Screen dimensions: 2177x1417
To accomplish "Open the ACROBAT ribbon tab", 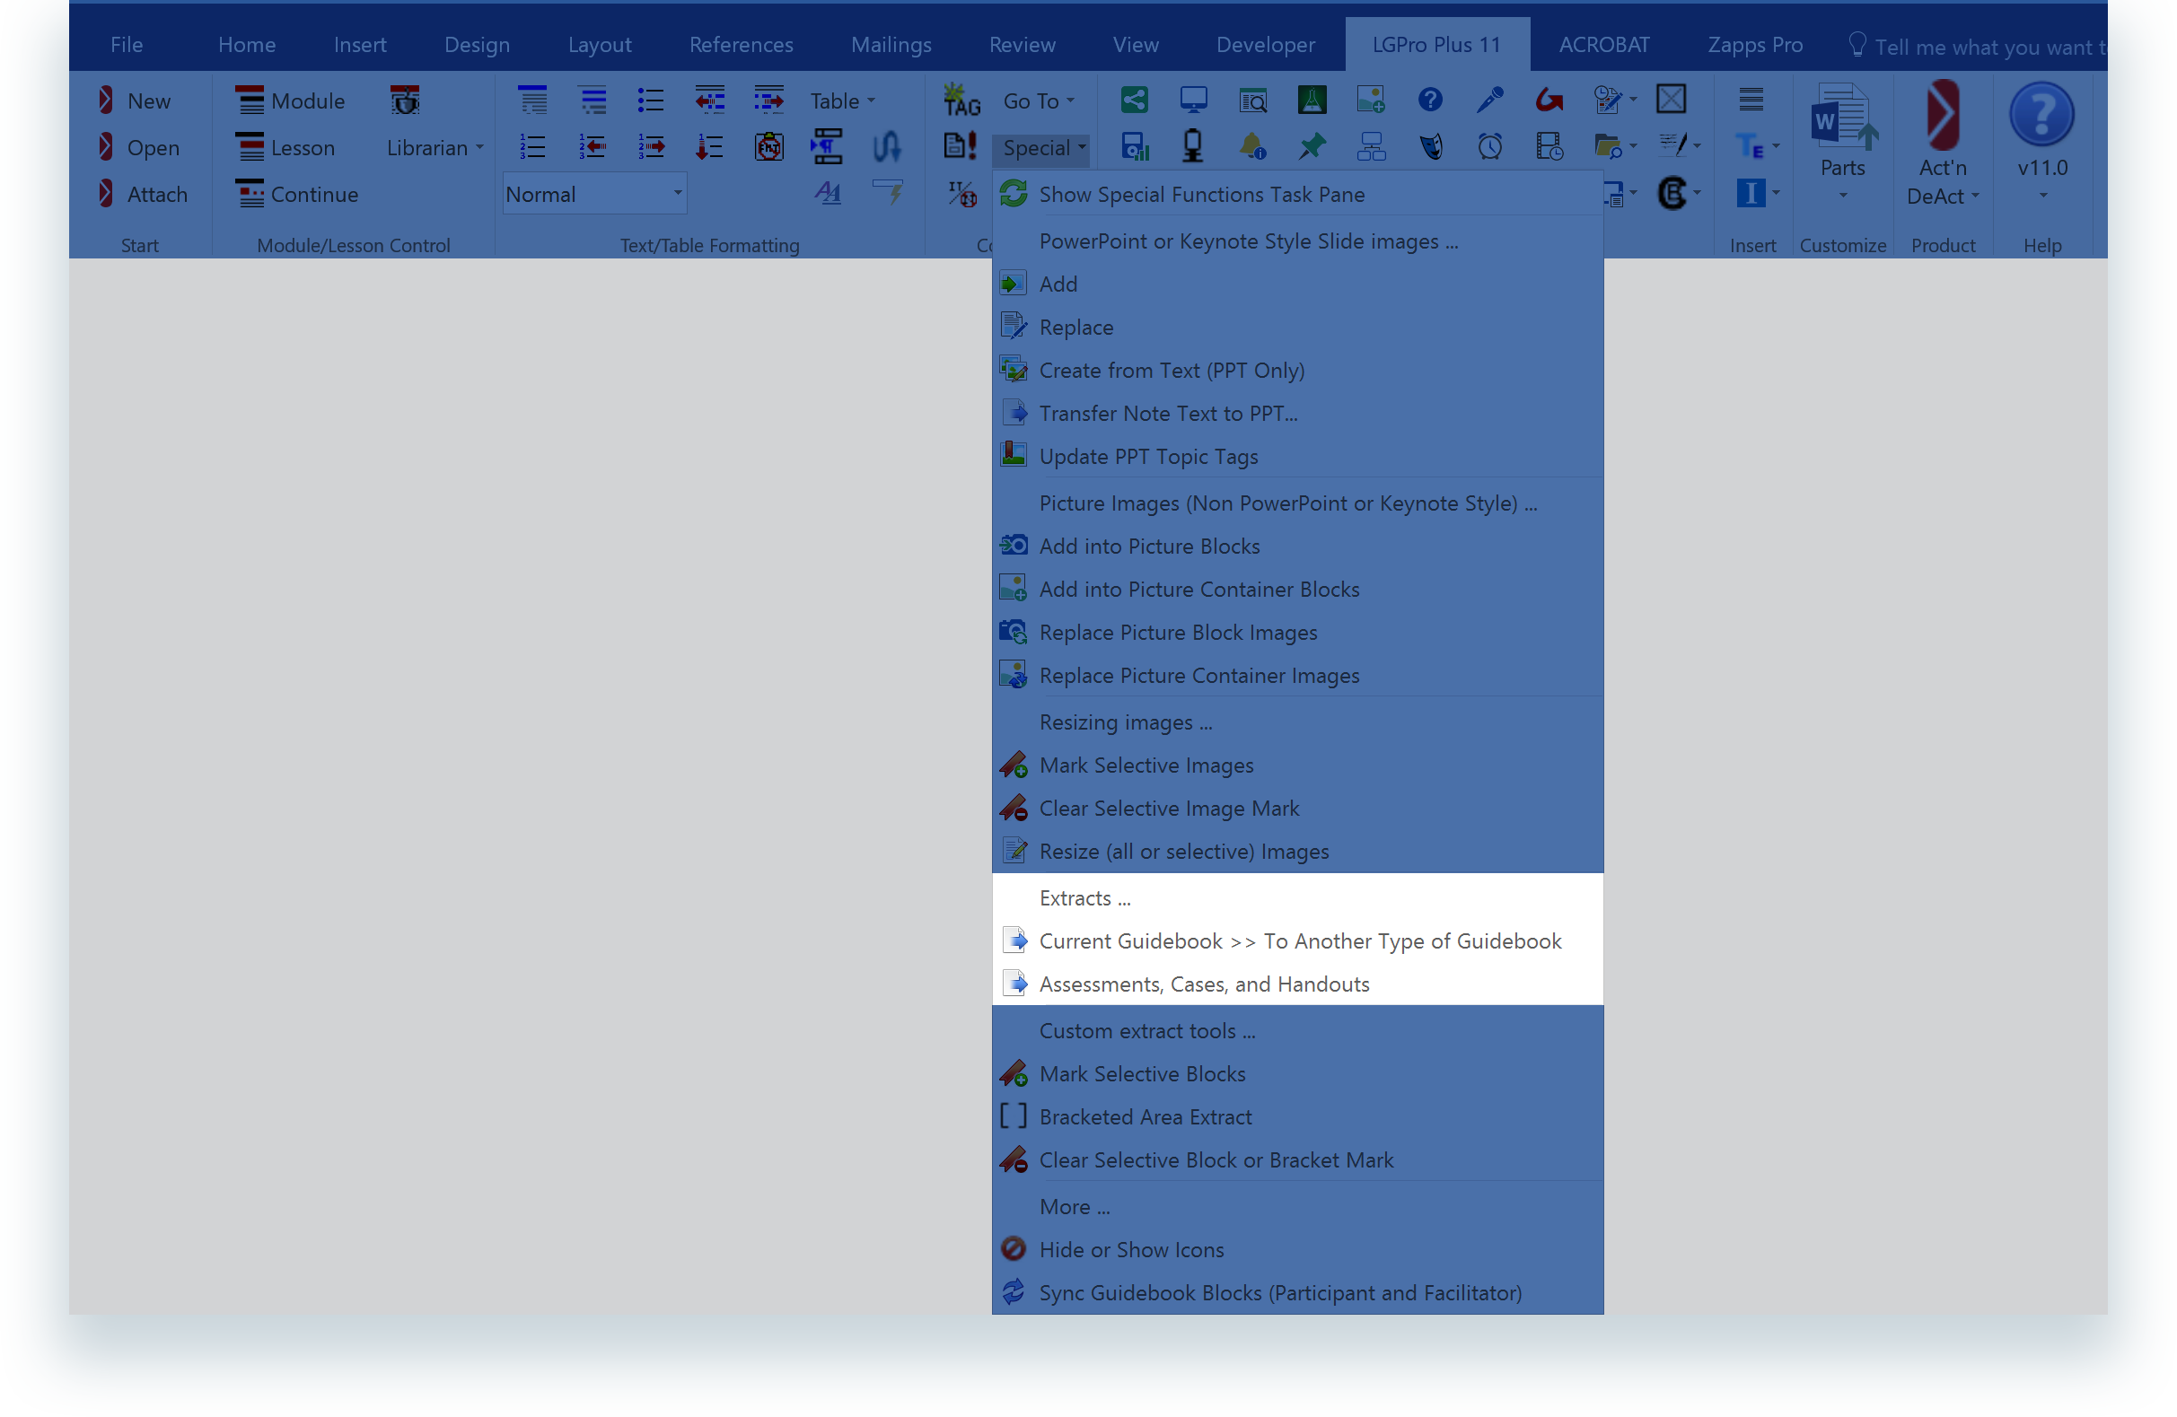I will click(1603, 44).
